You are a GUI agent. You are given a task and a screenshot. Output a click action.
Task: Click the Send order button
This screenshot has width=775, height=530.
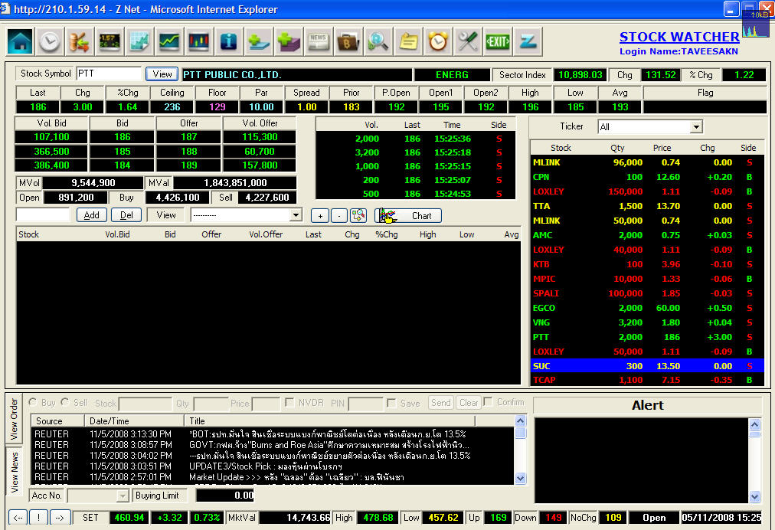click(440, 402)
